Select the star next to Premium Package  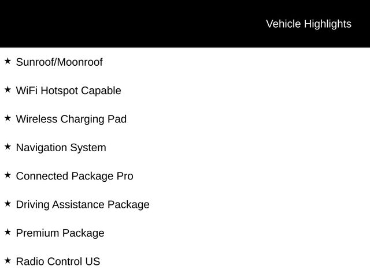coord(8,232)
